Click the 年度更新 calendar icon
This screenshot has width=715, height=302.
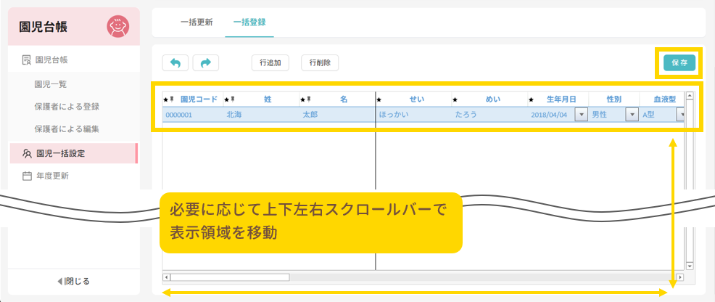[27, 176]
